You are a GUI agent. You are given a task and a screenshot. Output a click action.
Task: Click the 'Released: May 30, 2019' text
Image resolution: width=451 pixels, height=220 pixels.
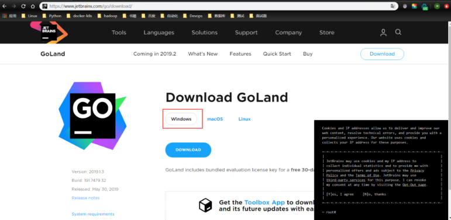click(x=95, y=189)
